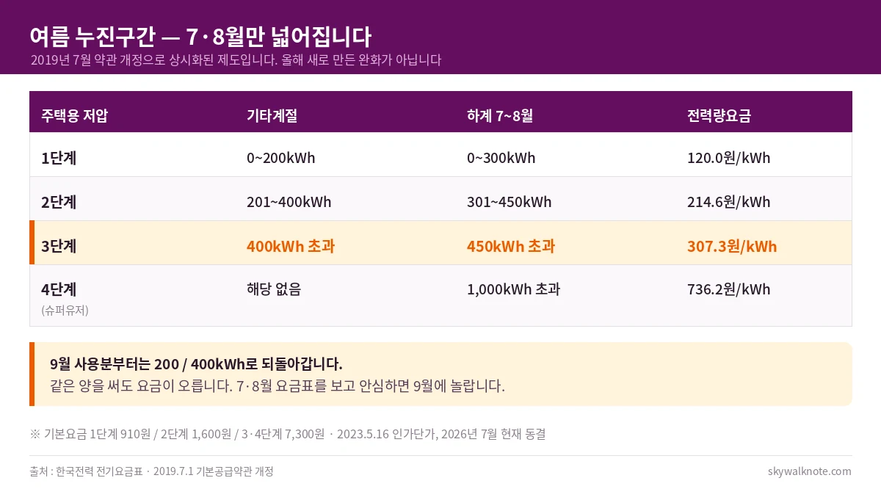This screenshot has height=489, width=881.
Task: Click the '214.6원/kWh' rate cell
Action: [729, 202]
